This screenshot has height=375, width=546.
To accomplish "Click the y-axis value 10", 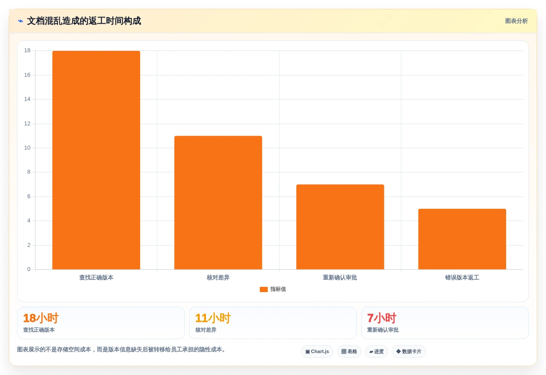I will point(27,148).
